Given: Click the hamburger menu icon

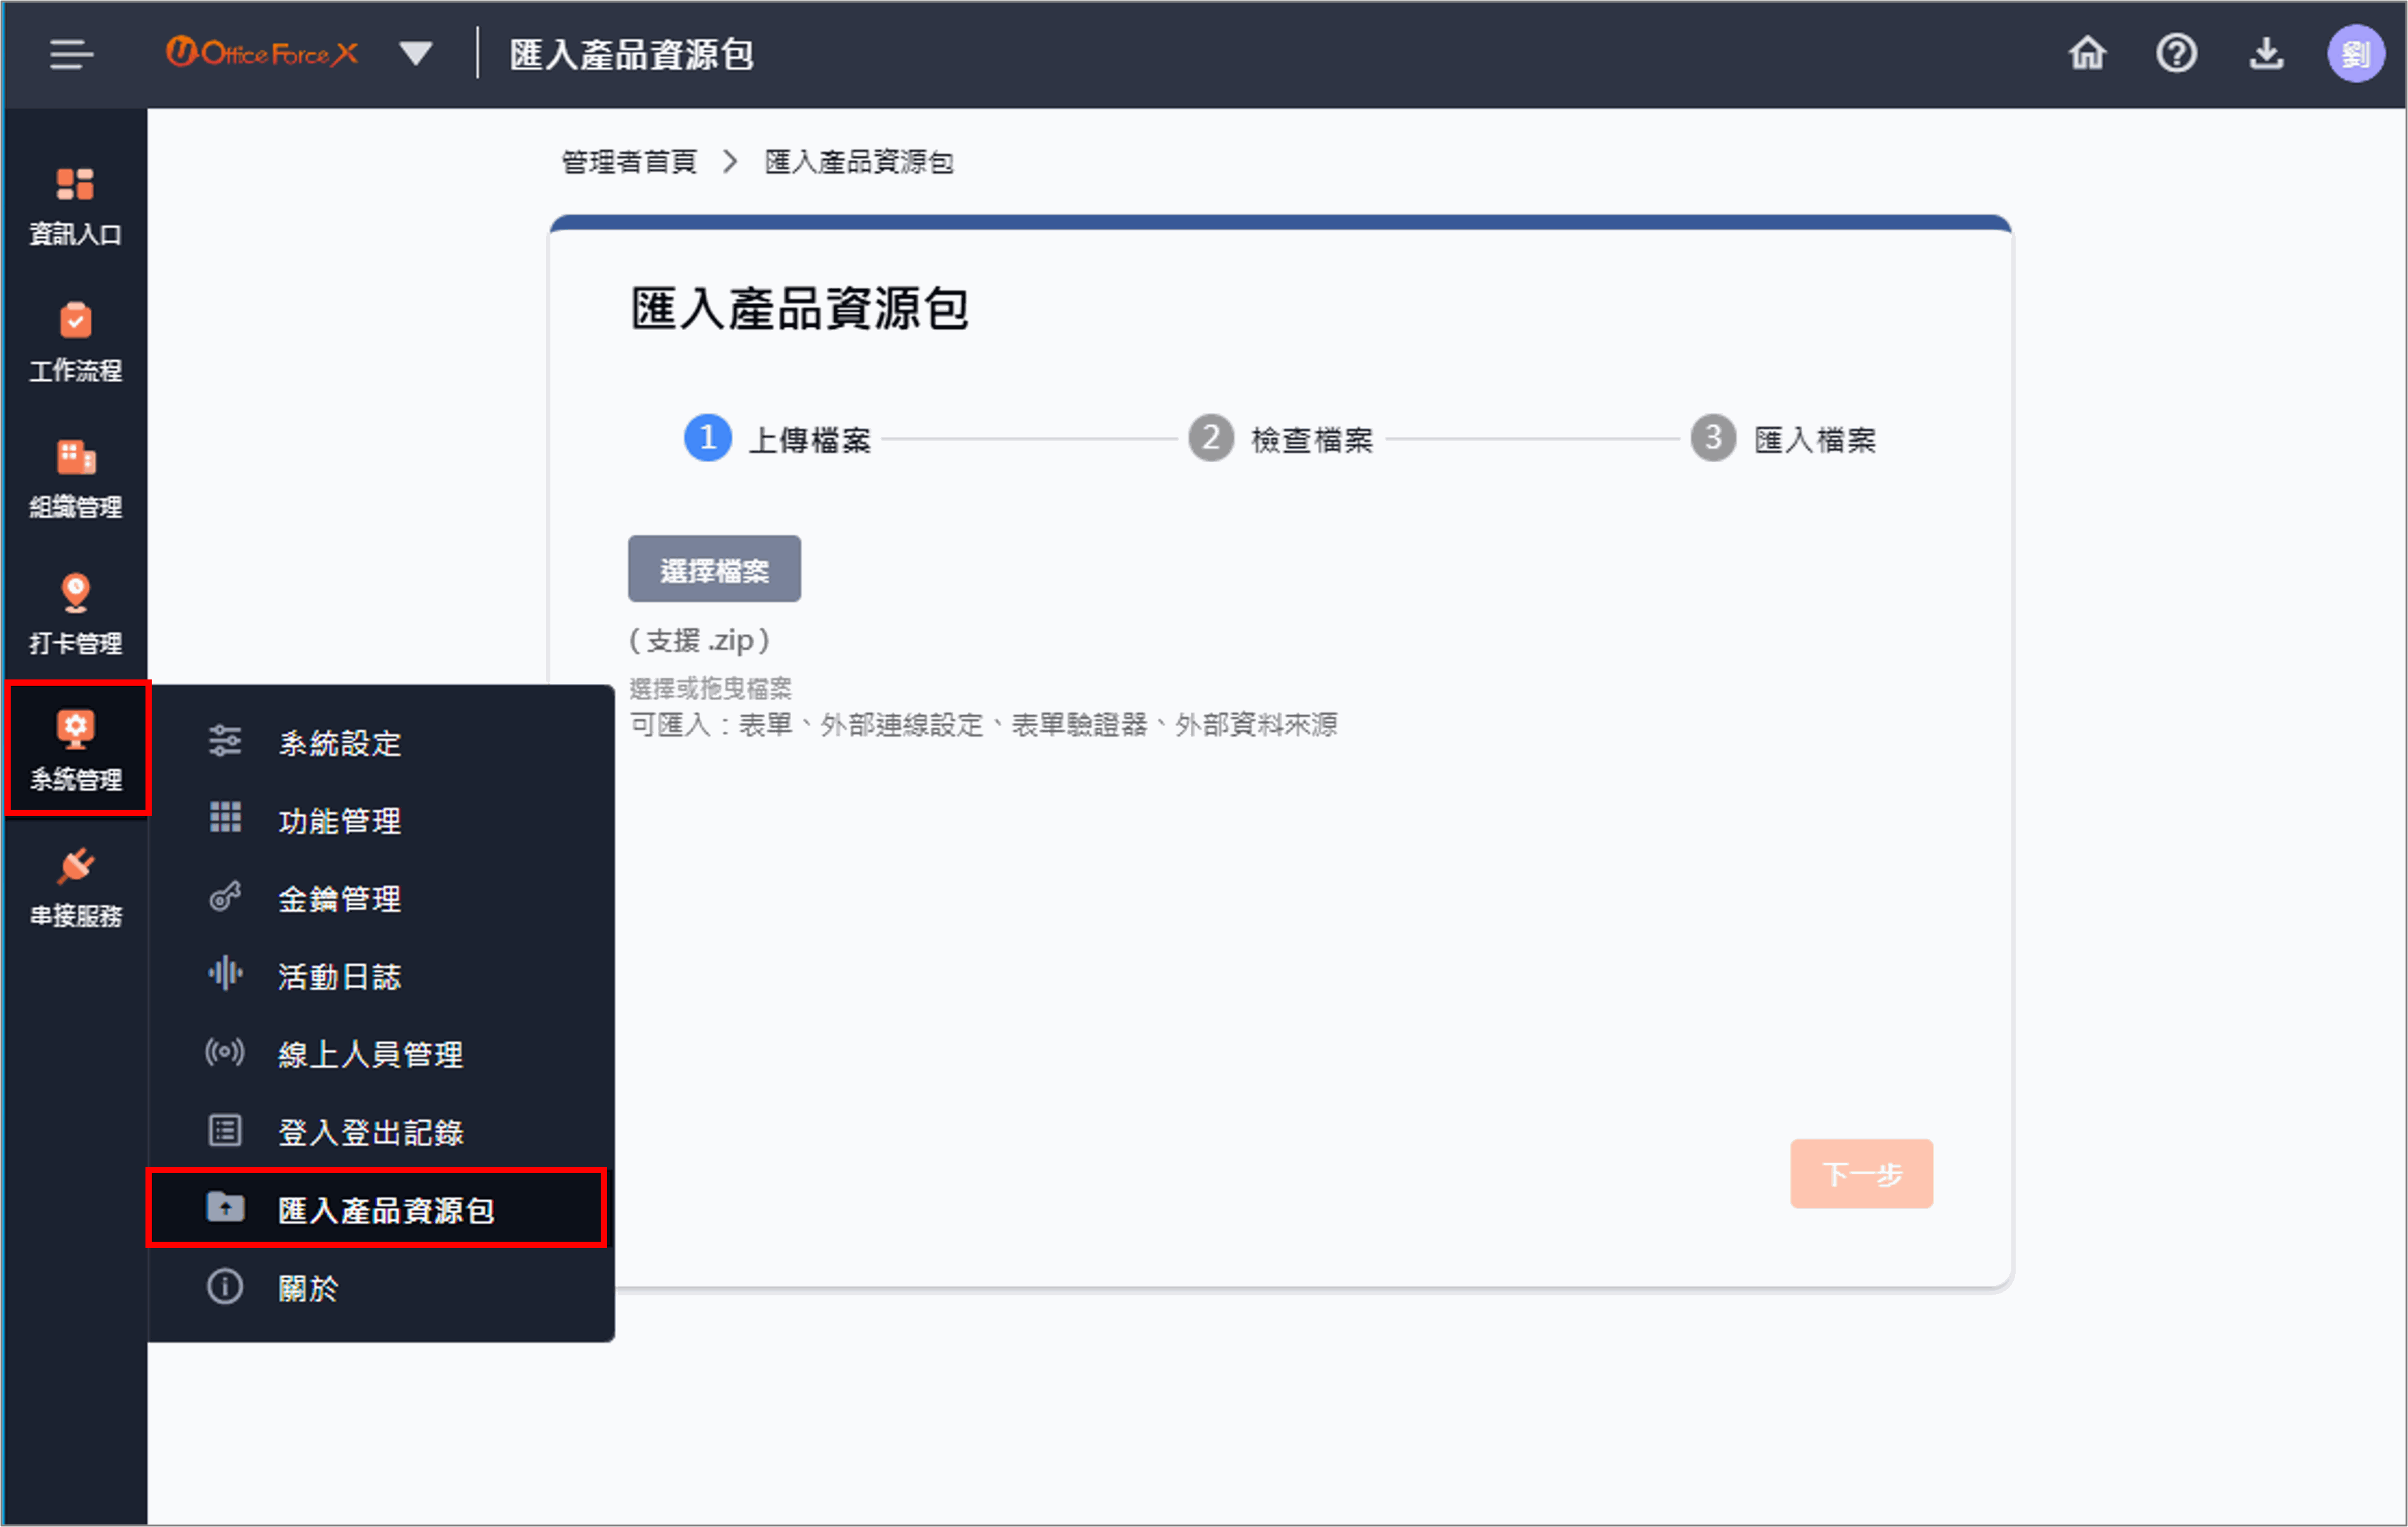Looking at the screenshot, I should 71,54.
